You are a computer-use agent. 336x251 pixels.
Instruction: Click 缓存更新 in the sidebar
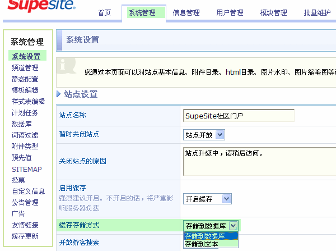(x=25, y=236)
